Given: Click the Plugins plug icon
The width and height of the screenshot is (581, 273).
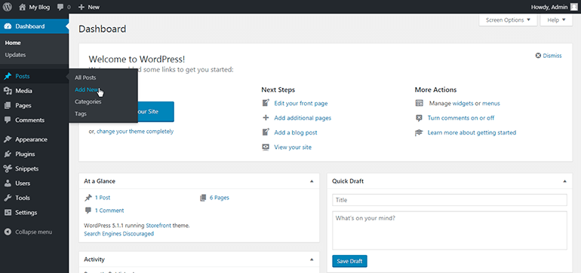Looking at the screenshot, I should click(x=8, y=154).
